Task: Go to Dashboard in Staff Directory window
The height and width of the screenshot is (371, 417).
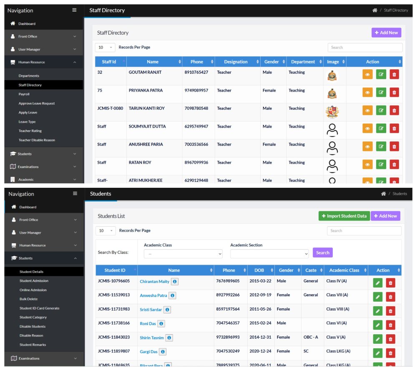Action: pos(44,24)
